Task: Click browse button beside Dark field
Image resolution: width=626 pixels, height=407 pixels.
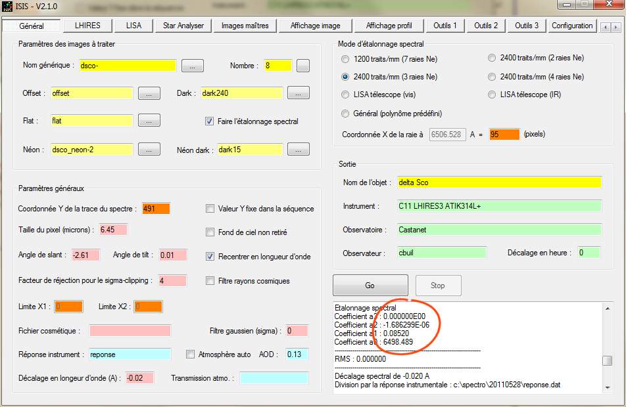Action: (298, 93)
